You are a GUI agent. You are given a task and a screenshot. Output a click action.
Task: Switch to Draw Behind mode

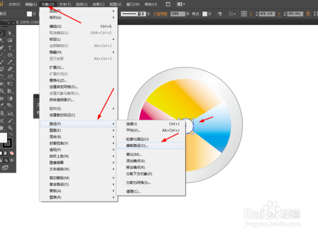6,160
